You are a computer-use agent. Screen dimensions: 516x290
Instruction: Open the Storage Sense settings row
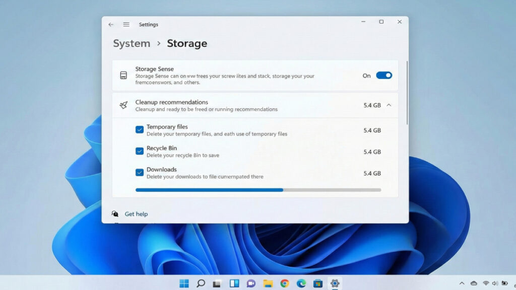point(242,76)
